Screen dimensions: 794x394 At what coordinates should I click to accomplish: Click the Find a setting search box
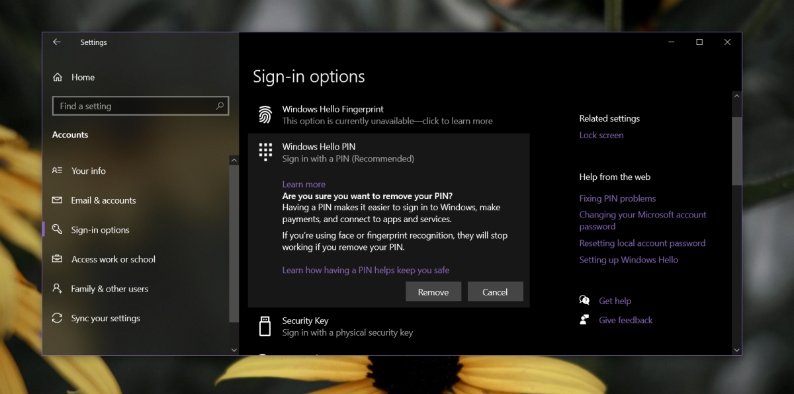pos(140,106)
